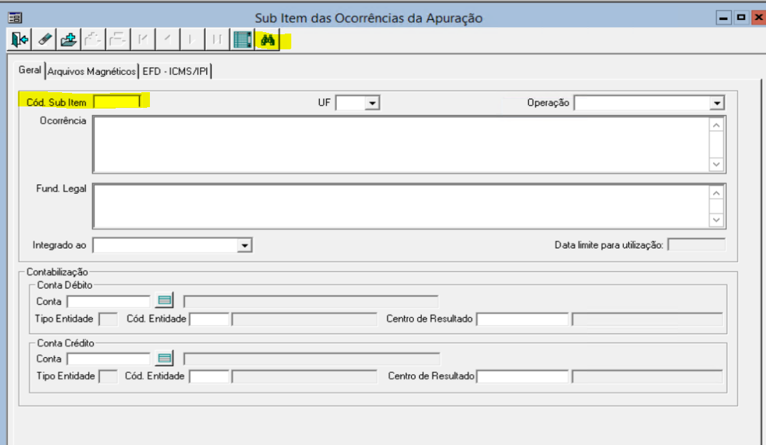Click Centro de Resultado field in Conta Débito
The width and height of the screenshot is (766, 445).
523,319
